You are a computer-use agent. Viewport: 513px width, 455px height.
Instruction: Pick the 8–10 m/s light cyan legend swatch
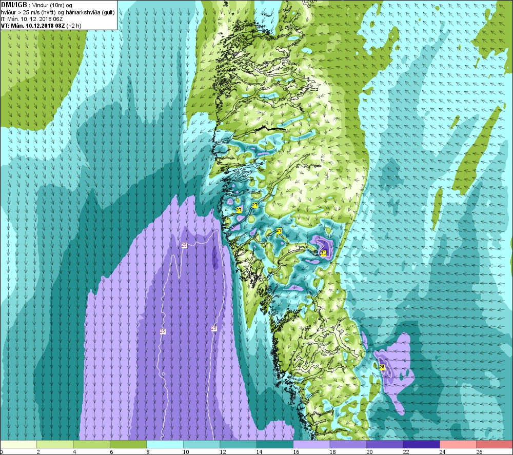pos(165,444)
